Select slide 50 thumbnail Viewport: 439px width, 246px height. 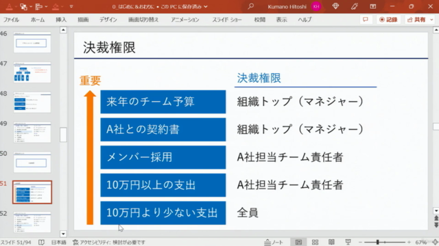coord(32,162)
